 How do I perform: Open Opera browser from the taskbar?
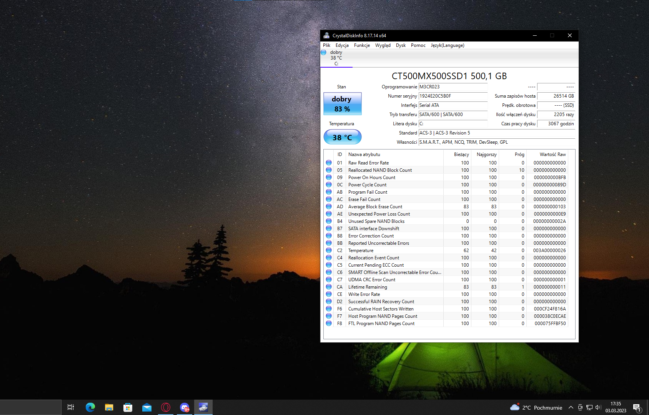click(x=166, y=407)
